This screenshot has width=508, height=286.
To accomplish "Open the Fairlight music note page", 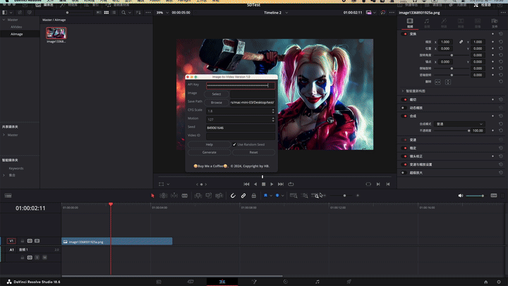I will point(317,281).
